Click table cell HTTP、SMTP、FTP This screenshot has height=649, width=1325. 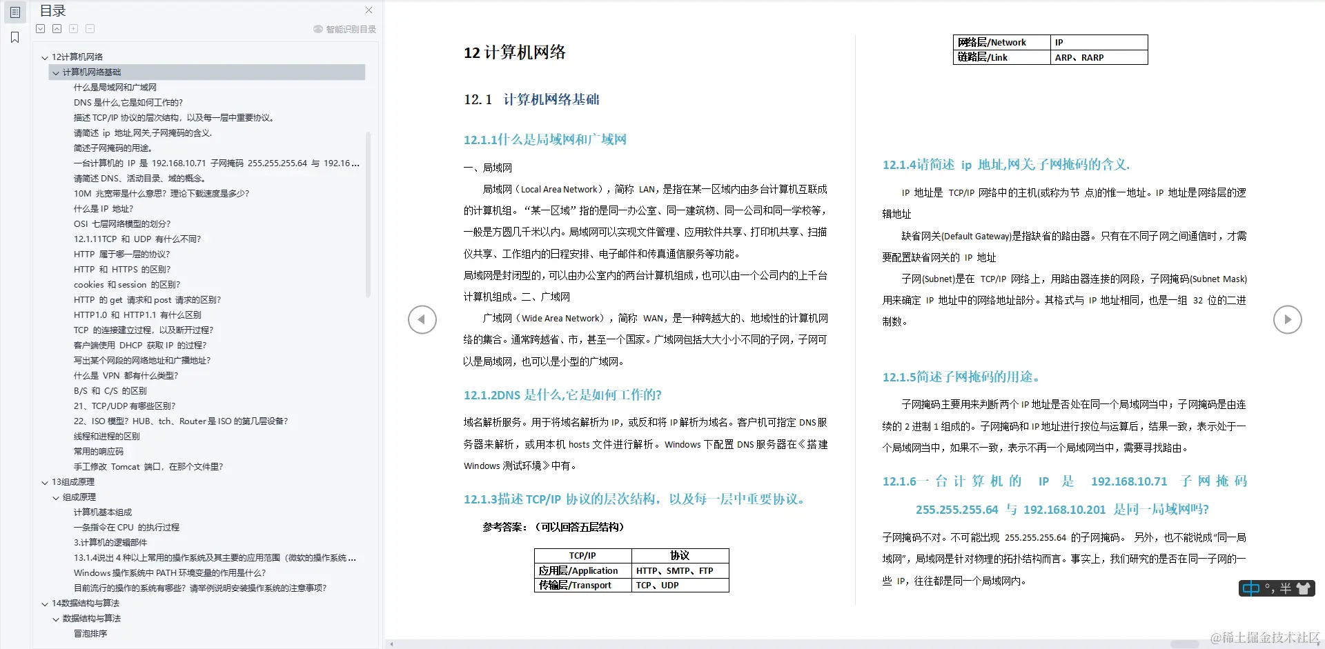[680, 571]
